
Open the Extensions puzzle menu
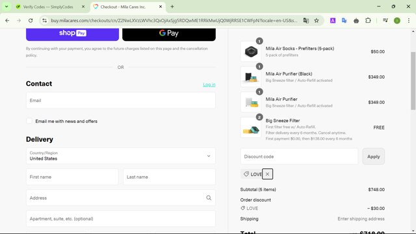click(368, 20)
